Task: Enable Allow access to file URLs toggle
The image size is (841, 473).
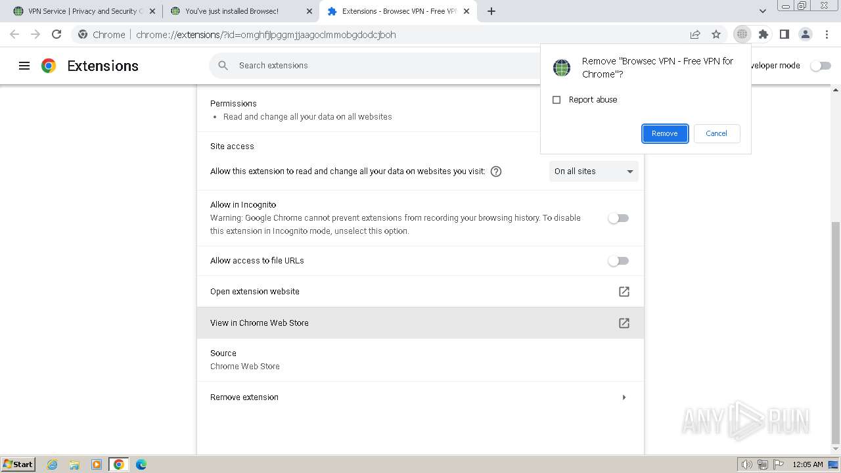Action: click(x=618, y=261)
